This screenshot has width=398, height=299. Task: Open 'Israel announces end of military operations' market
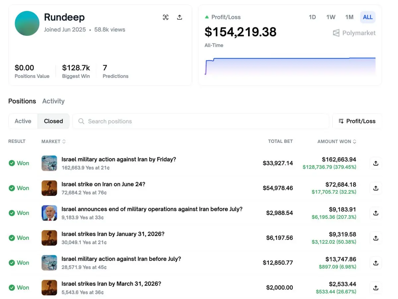(152, 209)
